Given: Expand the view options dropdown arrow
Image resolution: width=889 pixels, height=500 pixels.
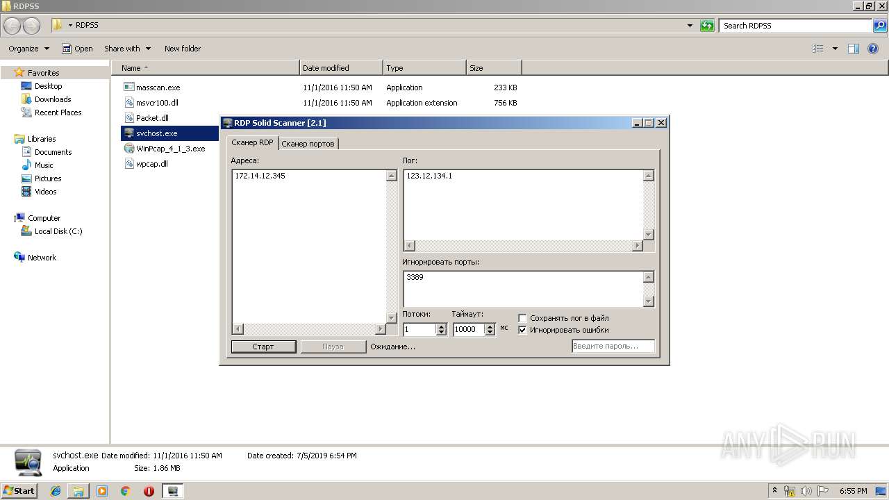Looking at the screenshot, I should pyautogui.click(x=835, y=49).
